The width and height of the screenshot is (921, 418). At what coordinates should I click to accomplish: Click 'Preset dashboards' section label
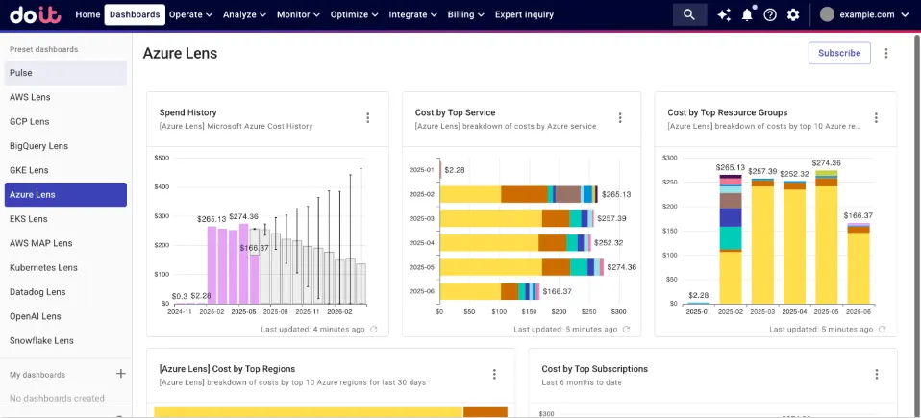point(43,49)
